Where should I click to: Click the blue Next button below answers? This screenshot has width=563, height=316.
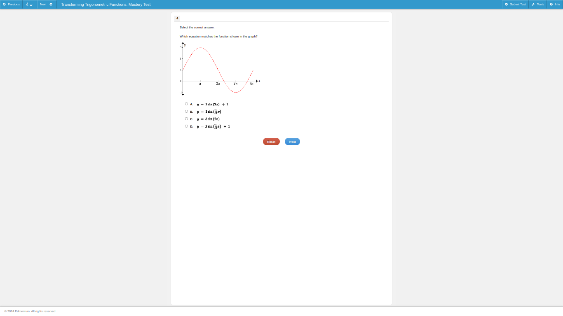(x=292, y=142)
